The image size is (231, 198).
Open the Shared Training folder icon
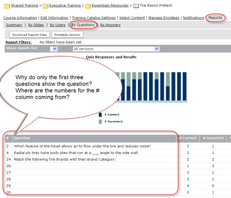[7, 6]
